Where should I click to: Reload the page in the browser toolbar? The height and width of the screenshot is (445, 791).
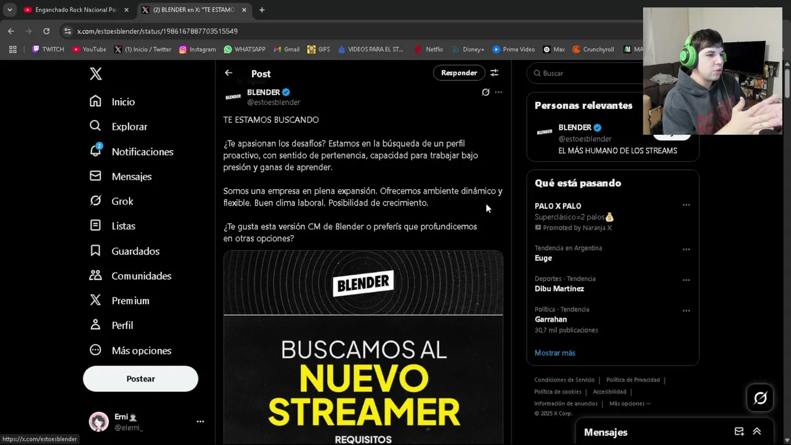(x=46, y=31)
